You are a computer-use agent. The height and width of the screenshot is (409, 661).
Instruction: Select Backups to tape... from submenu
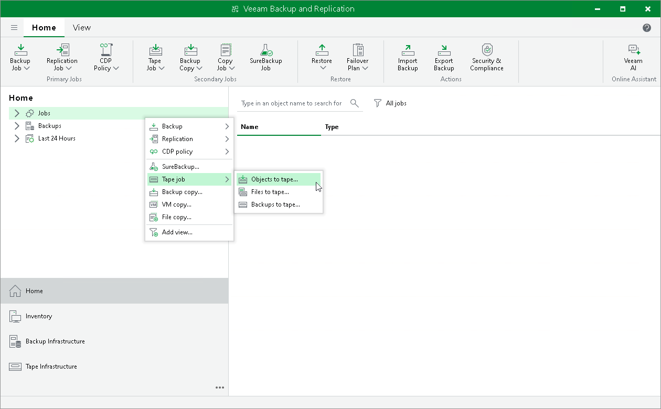279,204
